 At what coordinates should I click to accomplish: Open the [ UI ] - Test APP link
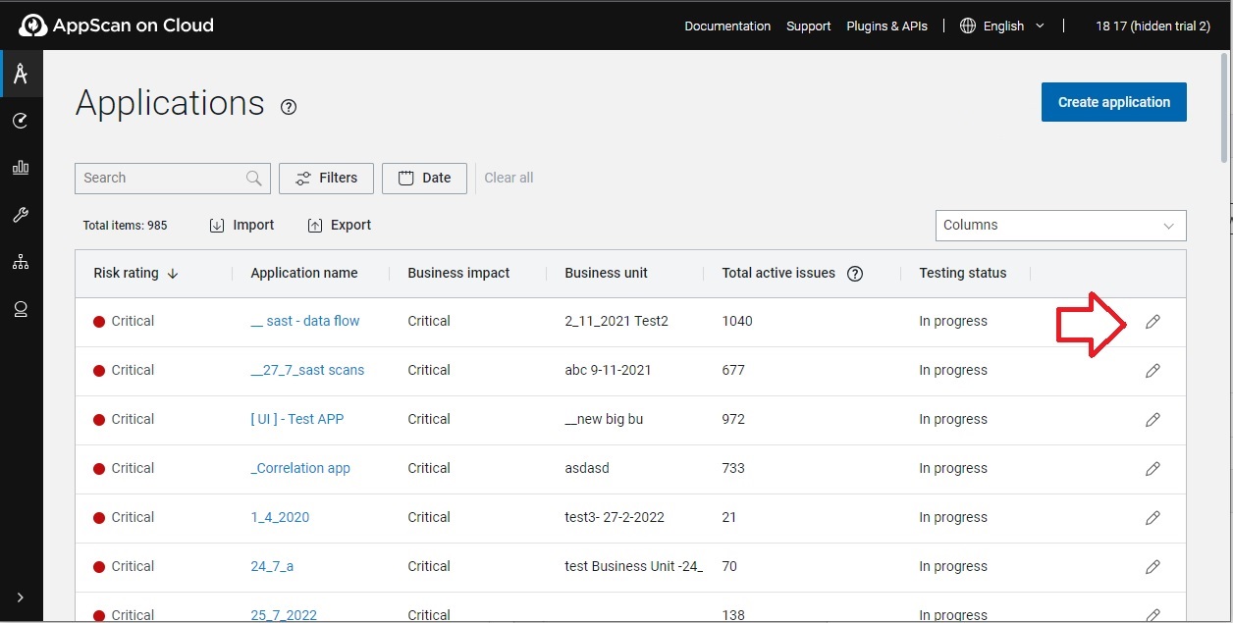coord(296,419)
